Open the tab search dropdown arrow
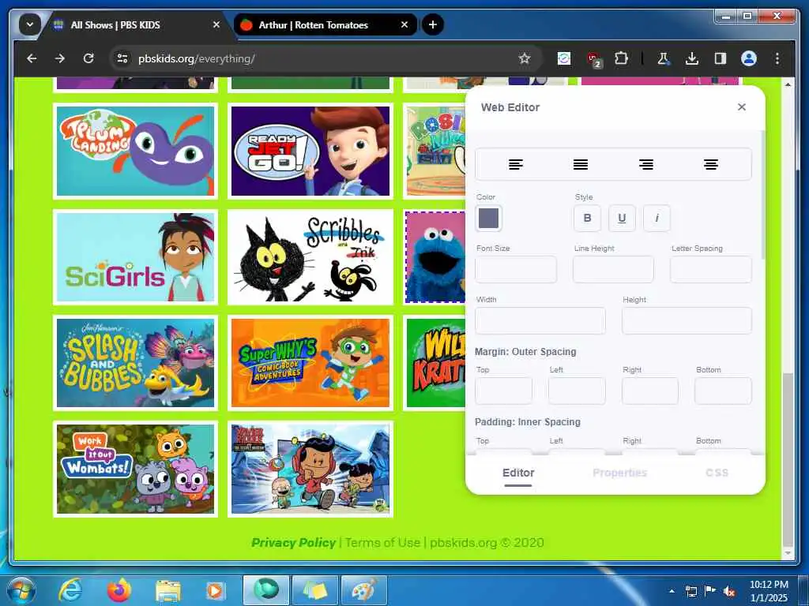The height and width of the screenshot is (606, 809). tap(29, 24)
